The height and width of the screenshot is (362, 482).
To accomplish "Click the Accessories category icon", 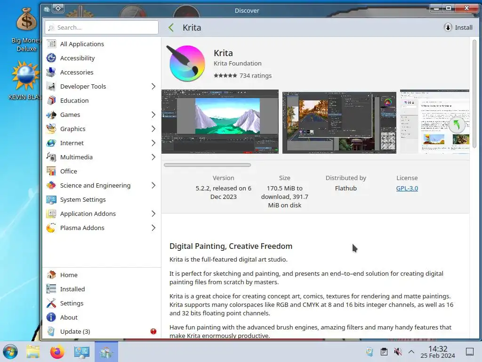I will point(51,72).
